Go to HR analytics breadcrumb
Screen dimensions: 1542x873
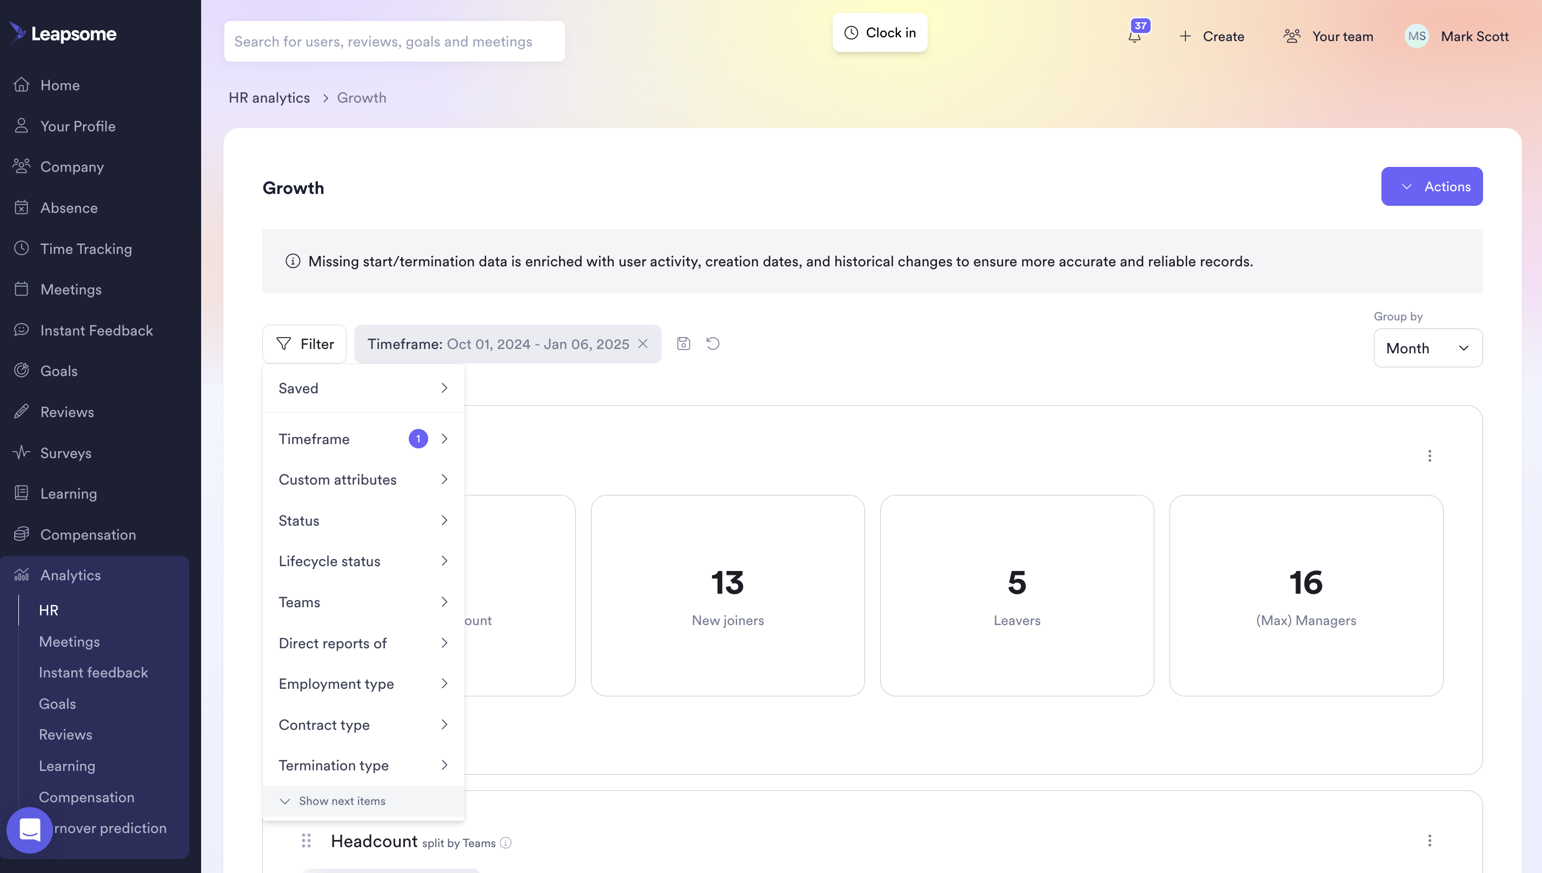click(x=269, y=97)
